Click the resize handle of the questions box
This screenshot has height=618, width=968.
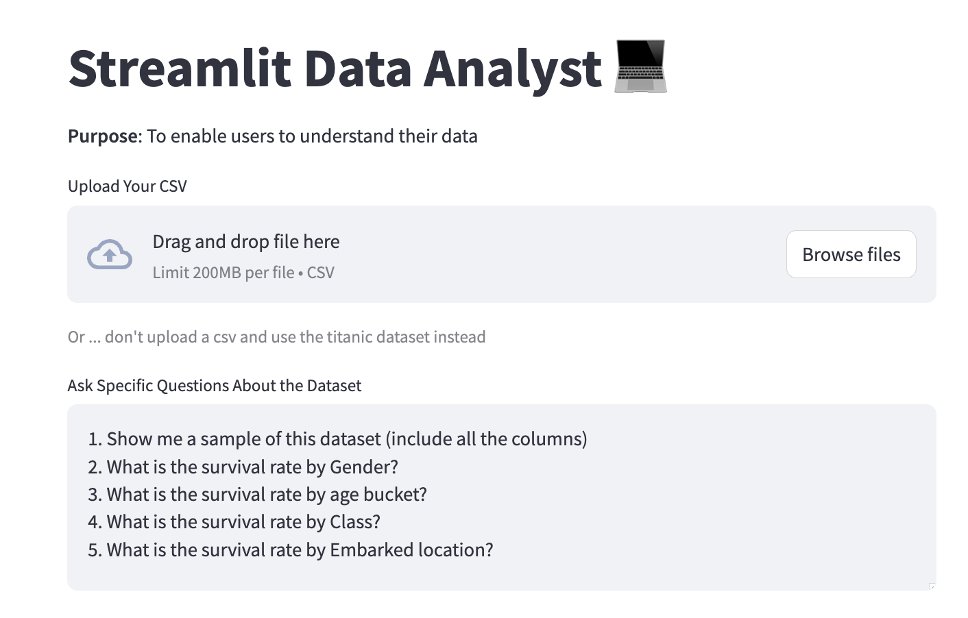coord(931,586)
